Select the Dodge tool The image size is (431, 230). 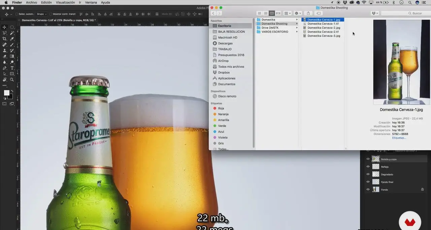point(12,62)
